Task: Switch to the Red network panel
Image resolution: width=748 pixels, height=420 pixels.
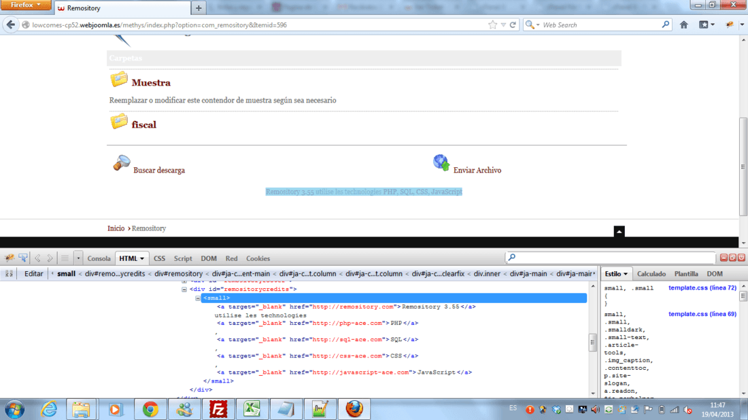Action: [231, 258]
